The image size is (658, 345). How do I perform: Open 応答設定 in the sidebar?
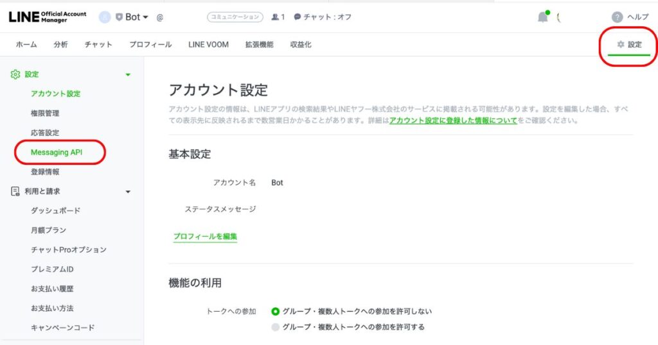[x=45, y=133]
